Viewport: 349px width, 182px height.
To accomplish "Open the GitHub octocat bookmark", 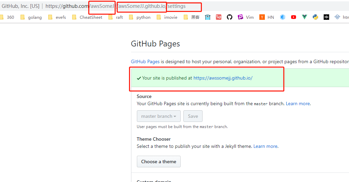I will pyautogui.click(x=230, y=17).
